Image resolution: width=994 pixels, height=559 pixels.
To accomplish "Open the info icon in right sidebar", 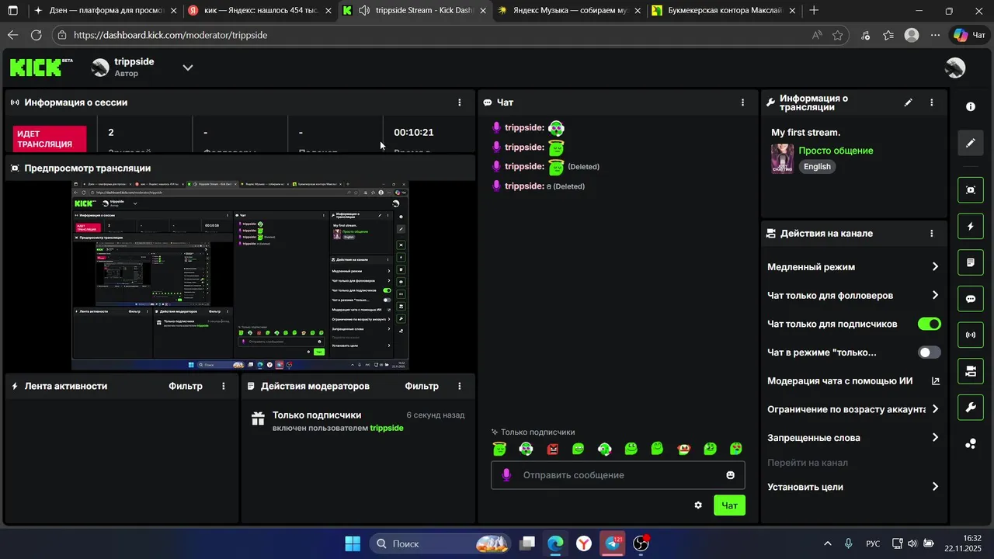I will point(971,106).
